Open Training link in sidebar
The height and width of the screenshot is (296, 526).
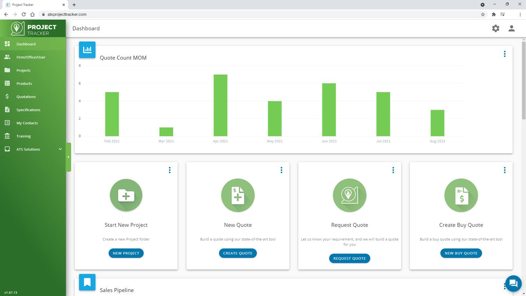click(33, 136)
